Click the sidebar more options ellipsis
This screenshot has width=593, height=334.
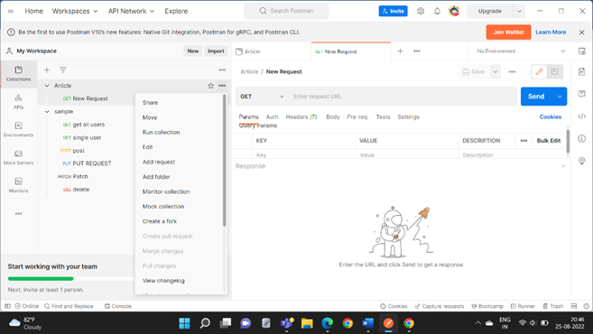[x=18, y=214]
